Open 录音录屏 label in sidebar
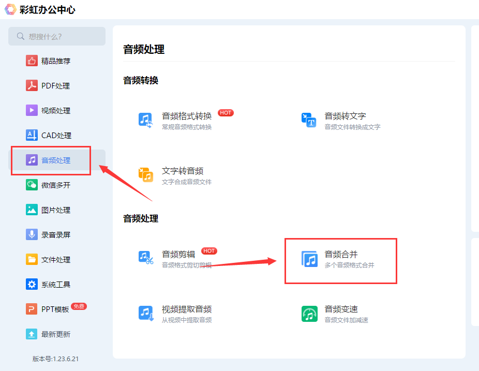 click(56, 235)
